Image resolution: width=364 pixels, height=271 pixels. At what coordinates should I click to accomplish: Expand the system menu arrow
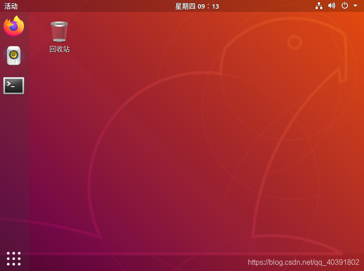point(355,5)
